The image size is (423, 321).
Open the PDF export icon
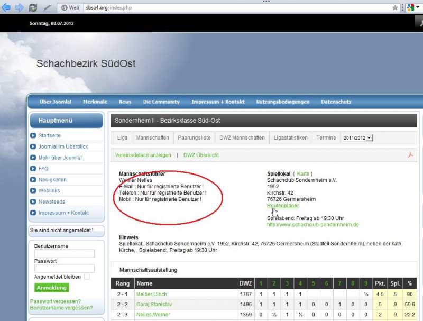tap(409, 155)
